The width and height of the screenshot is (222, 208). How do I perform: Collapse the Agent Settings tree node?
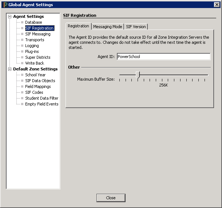10,16
